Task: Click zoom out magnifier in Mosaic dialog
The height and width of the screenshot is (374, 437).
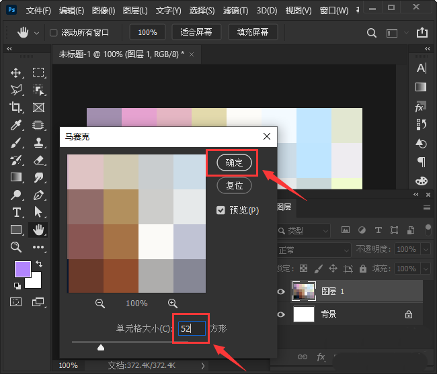Action: [x=100, y=303]
